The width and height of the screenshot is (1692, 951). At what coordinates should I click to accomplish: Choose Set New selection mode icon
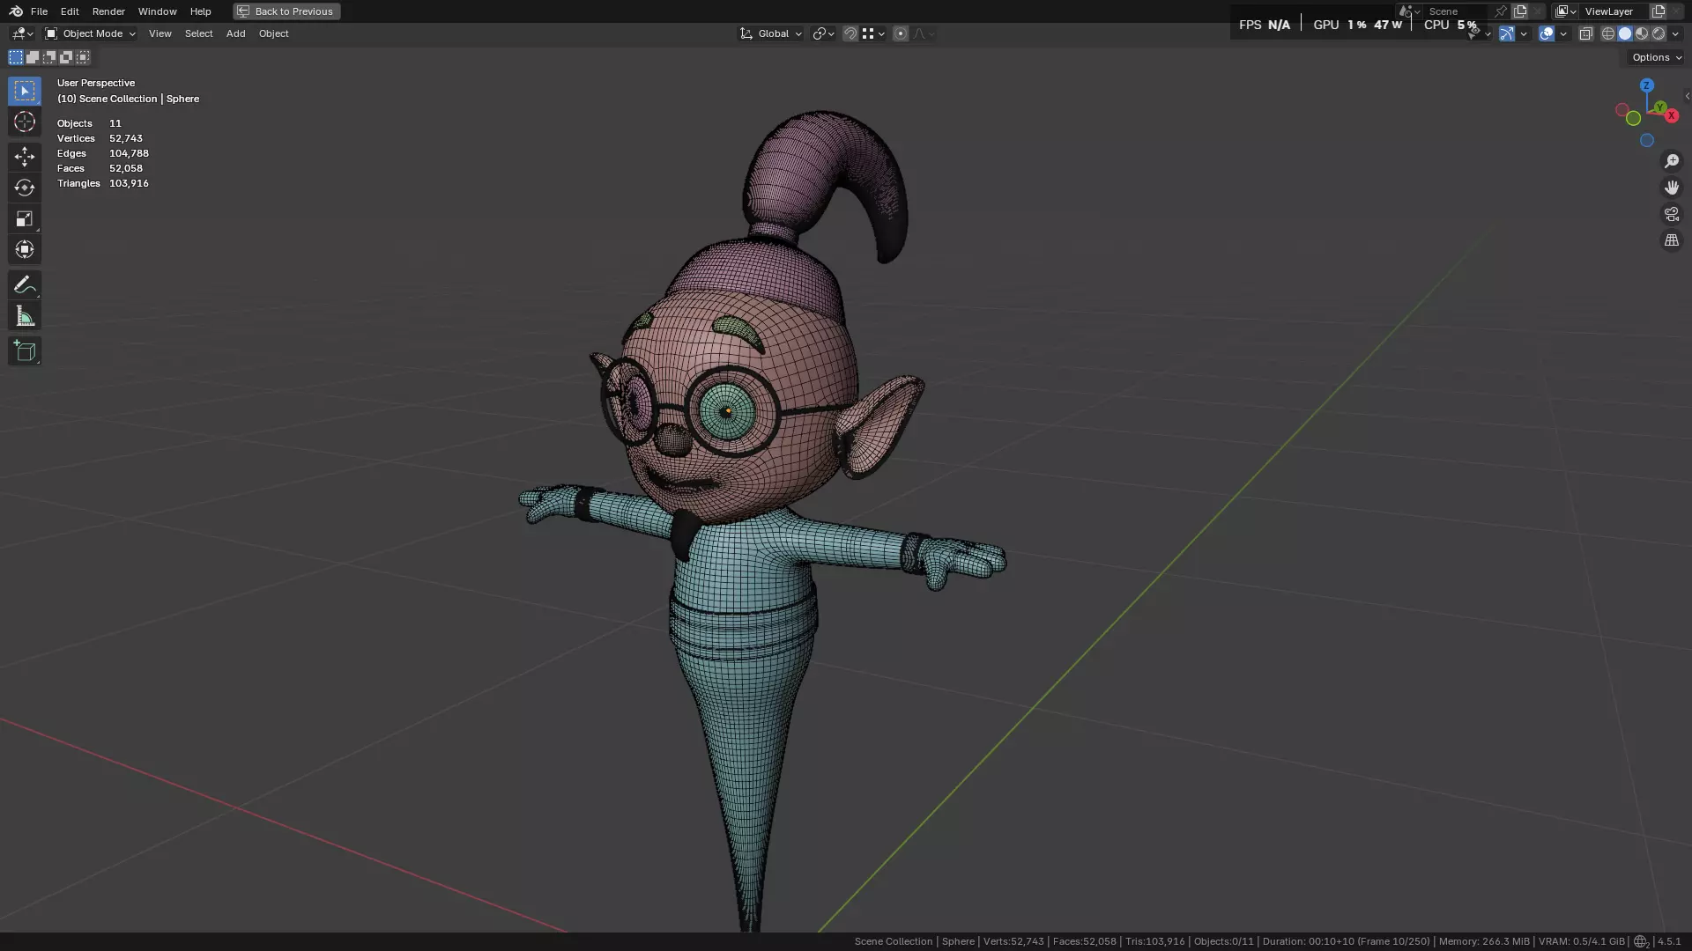[x=16, y=57]
